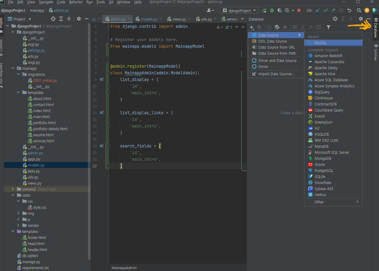Toggle the SciView side tab
This screenshot has width=379, height=271.
[x=376, y=53]
